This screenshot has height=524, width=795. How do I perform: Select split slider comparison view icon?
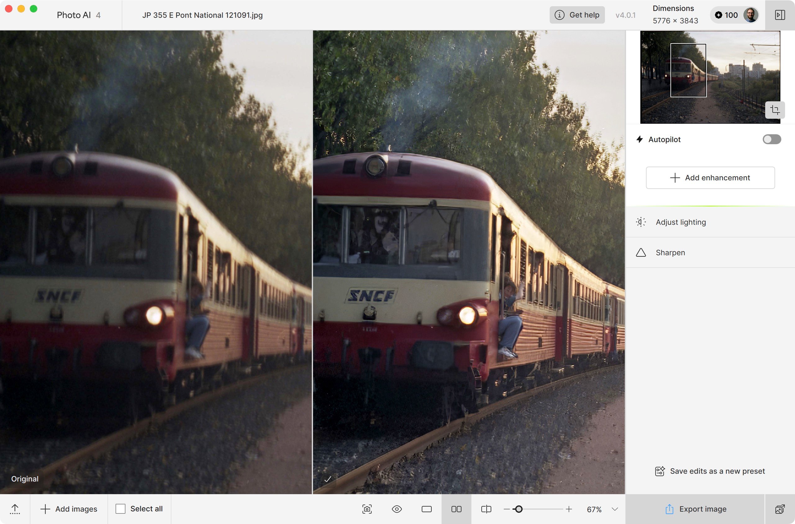coord(486,509)
